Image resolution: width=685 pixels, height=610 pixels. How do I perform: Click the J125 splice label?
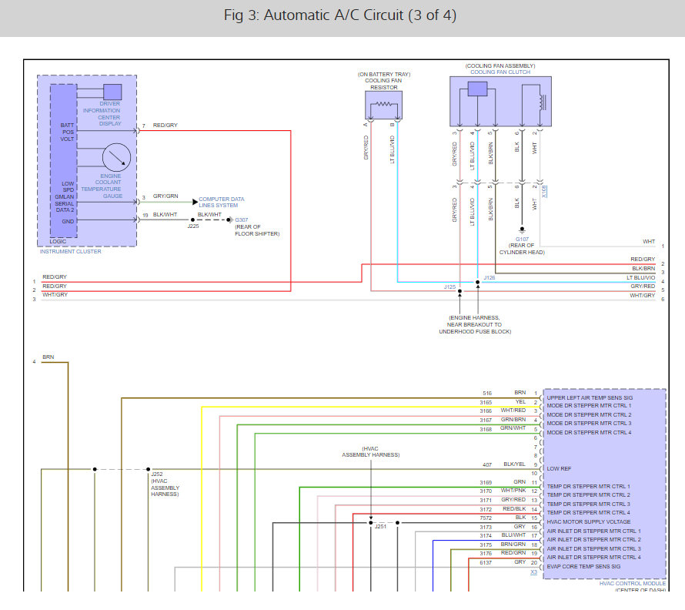tap(449, 287)
